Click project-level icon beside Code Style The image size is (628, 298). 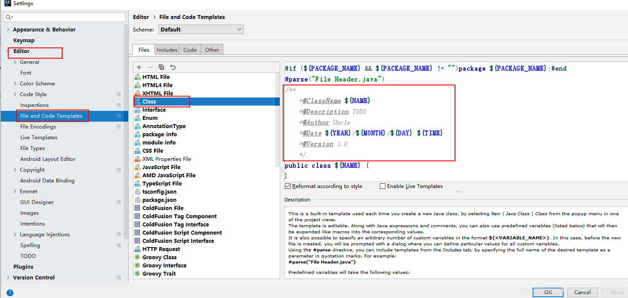(119, 94)
